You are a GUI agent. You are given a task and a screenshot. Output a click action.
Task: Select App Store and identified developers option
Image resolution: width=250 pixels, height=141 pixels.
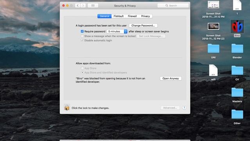click(82, 72)
